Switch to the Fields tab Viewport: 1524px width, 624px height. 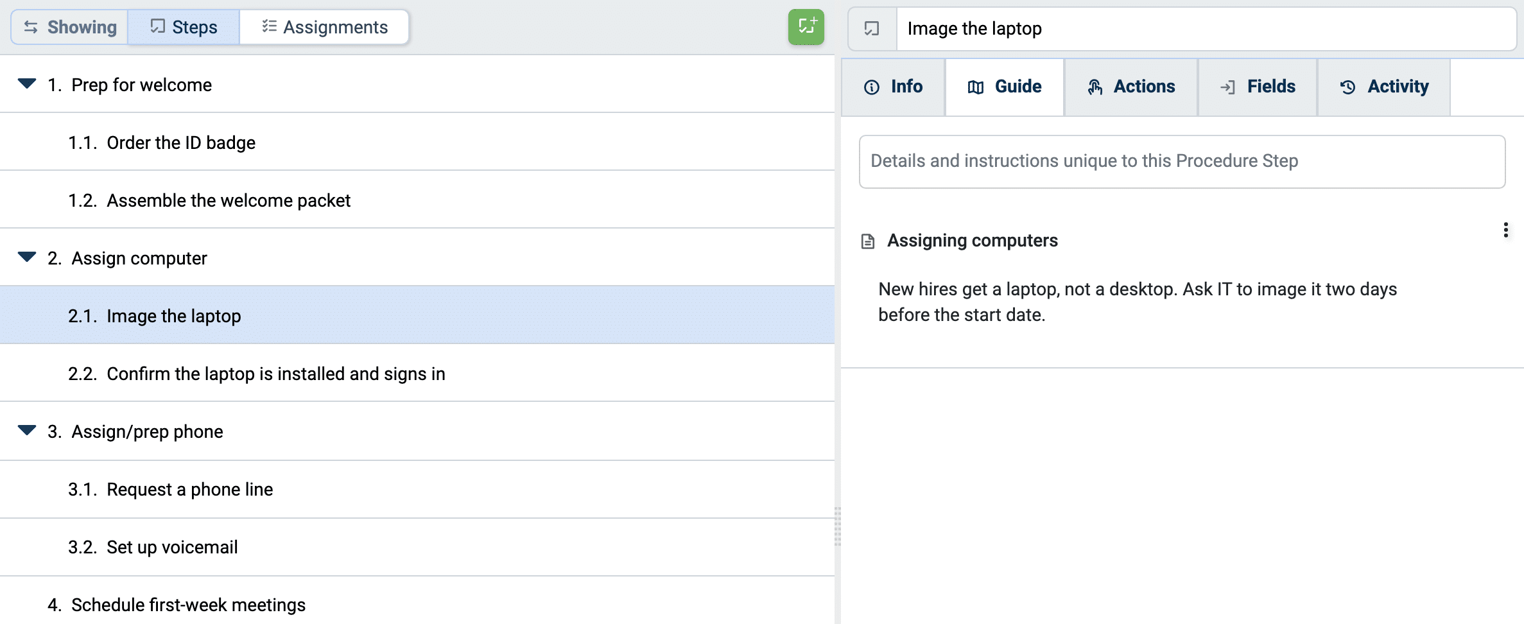[1258, 87]
